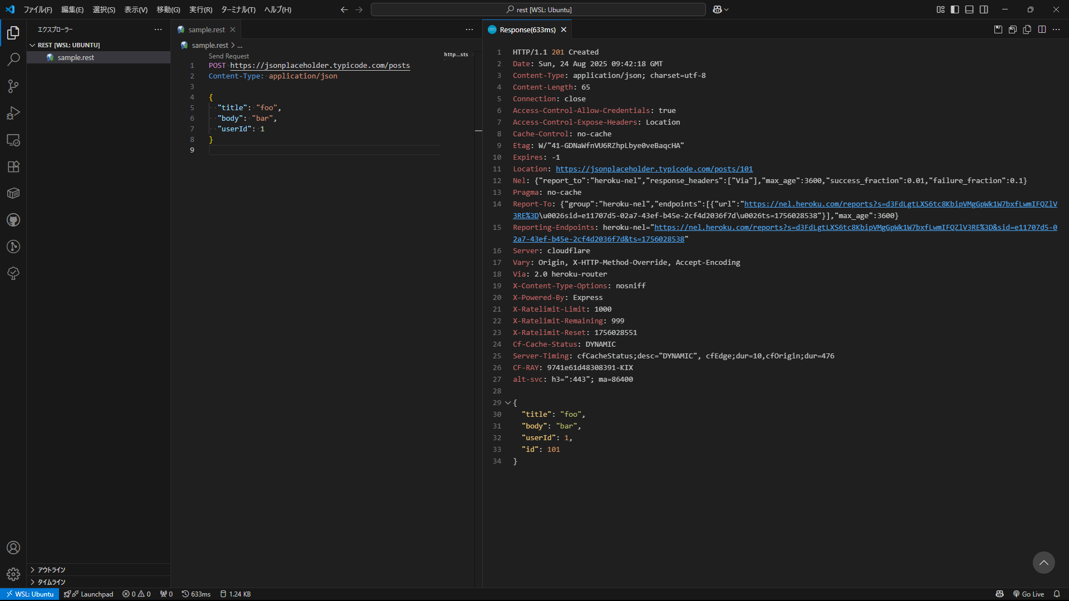Viewport: 1069px width, 601px height.
Task: Open the Remote Explorer panel
Action: click(13, 140)
